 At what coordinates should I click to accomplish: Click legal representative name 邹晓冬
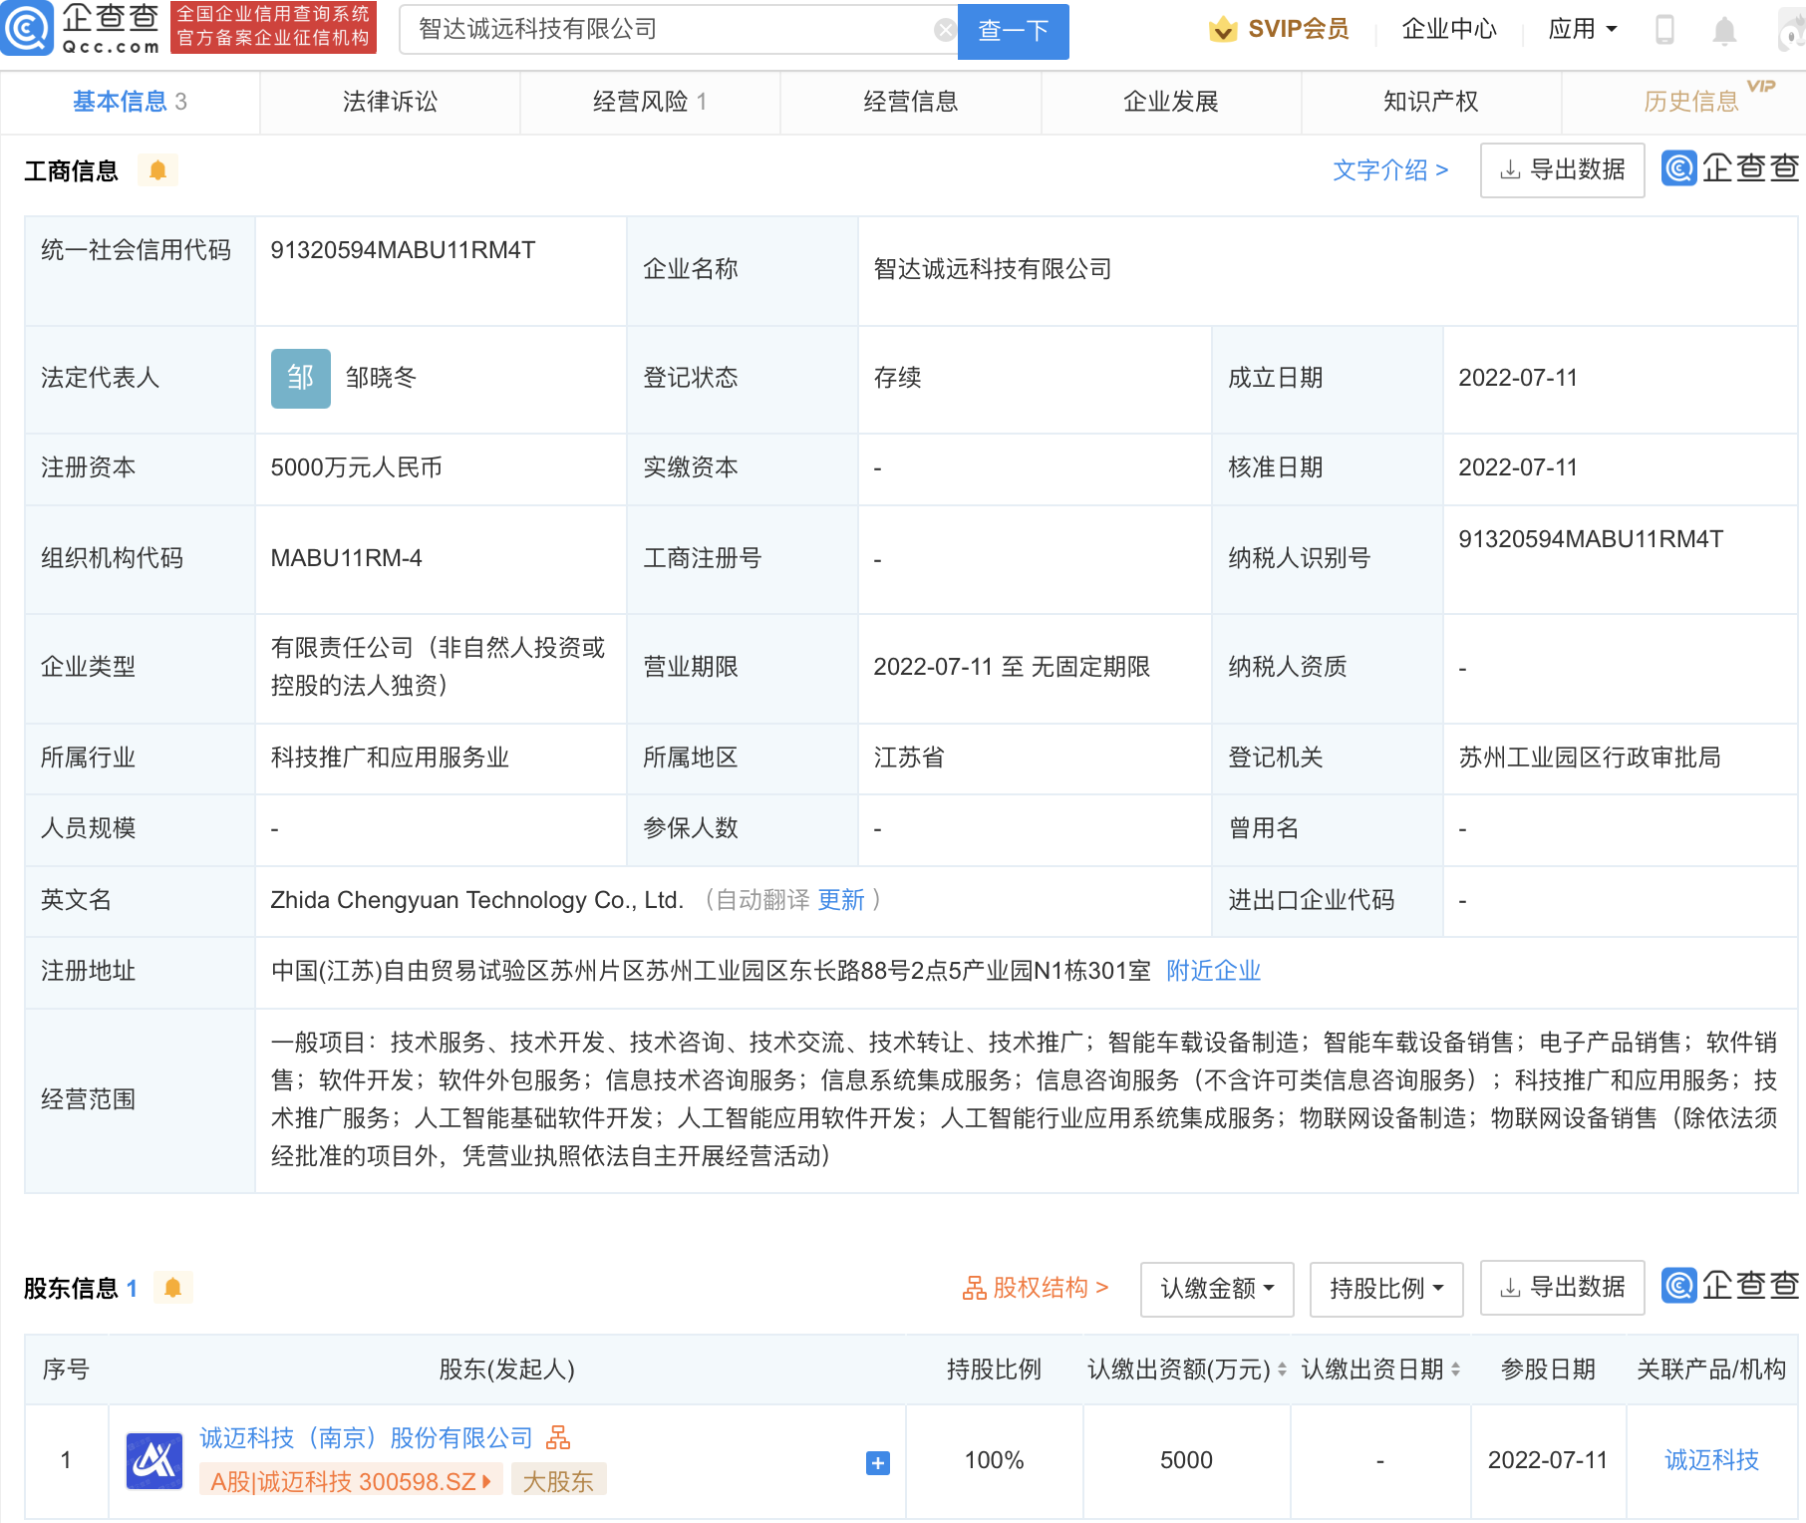point(381,378)
